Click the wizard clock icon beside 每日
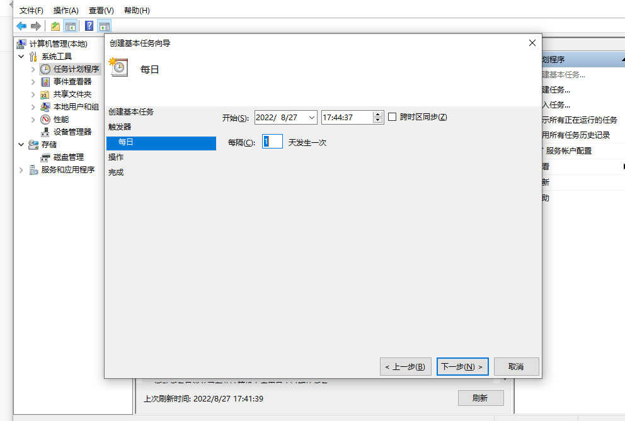This screenshot has height=421, width=625. [119, 67]
